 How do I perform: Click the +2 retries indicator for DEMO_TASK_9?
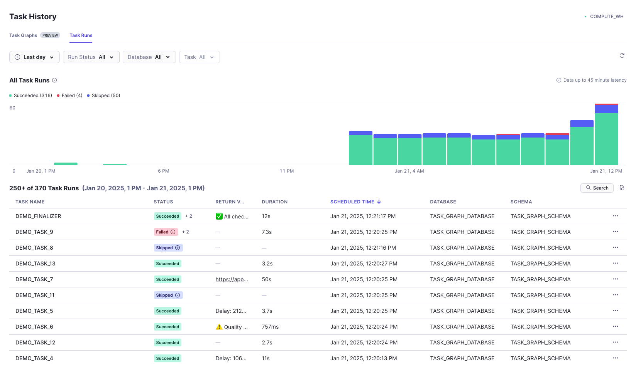point(186,232)
